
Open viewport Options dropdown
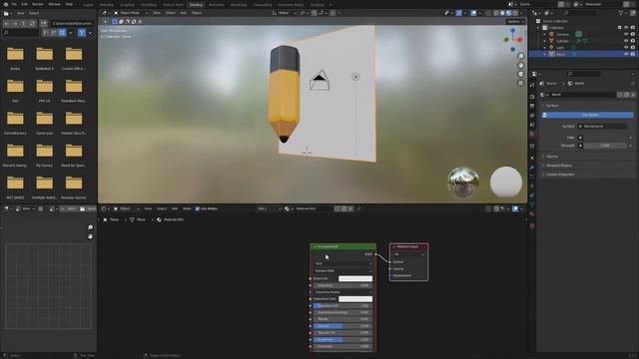click(x=515, y=22)
